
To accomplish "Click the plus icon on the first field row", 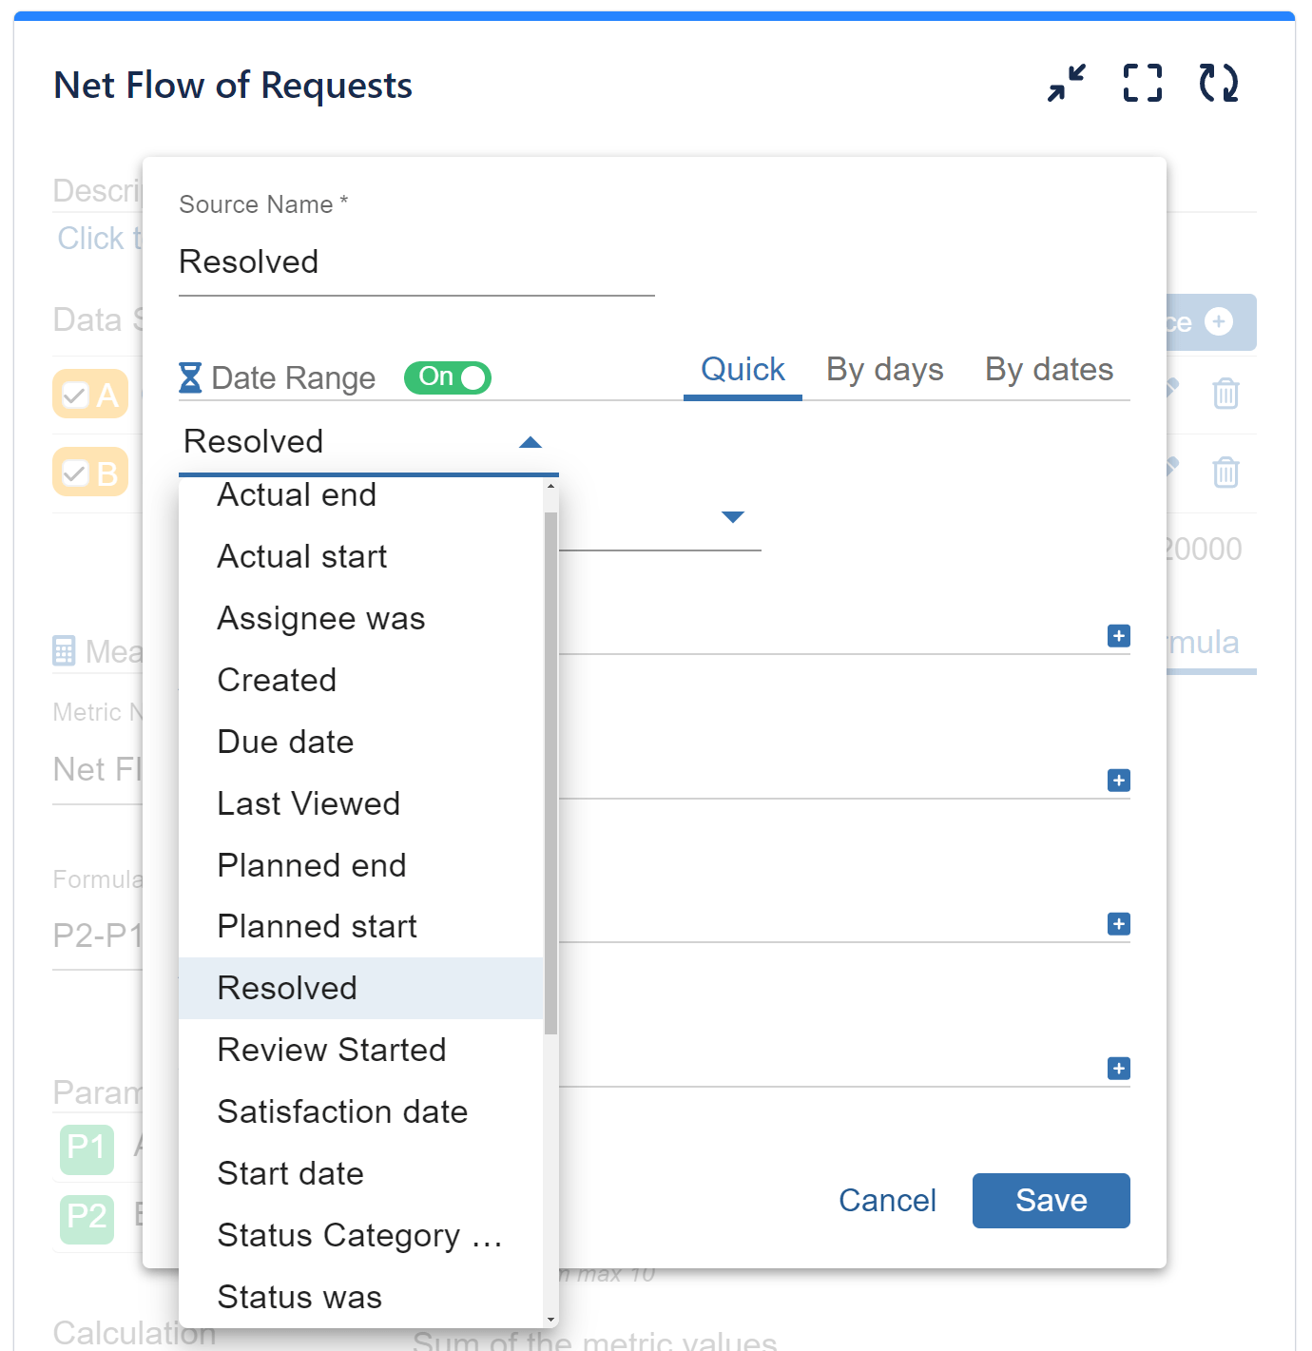I will click(x=1119, y=636).
